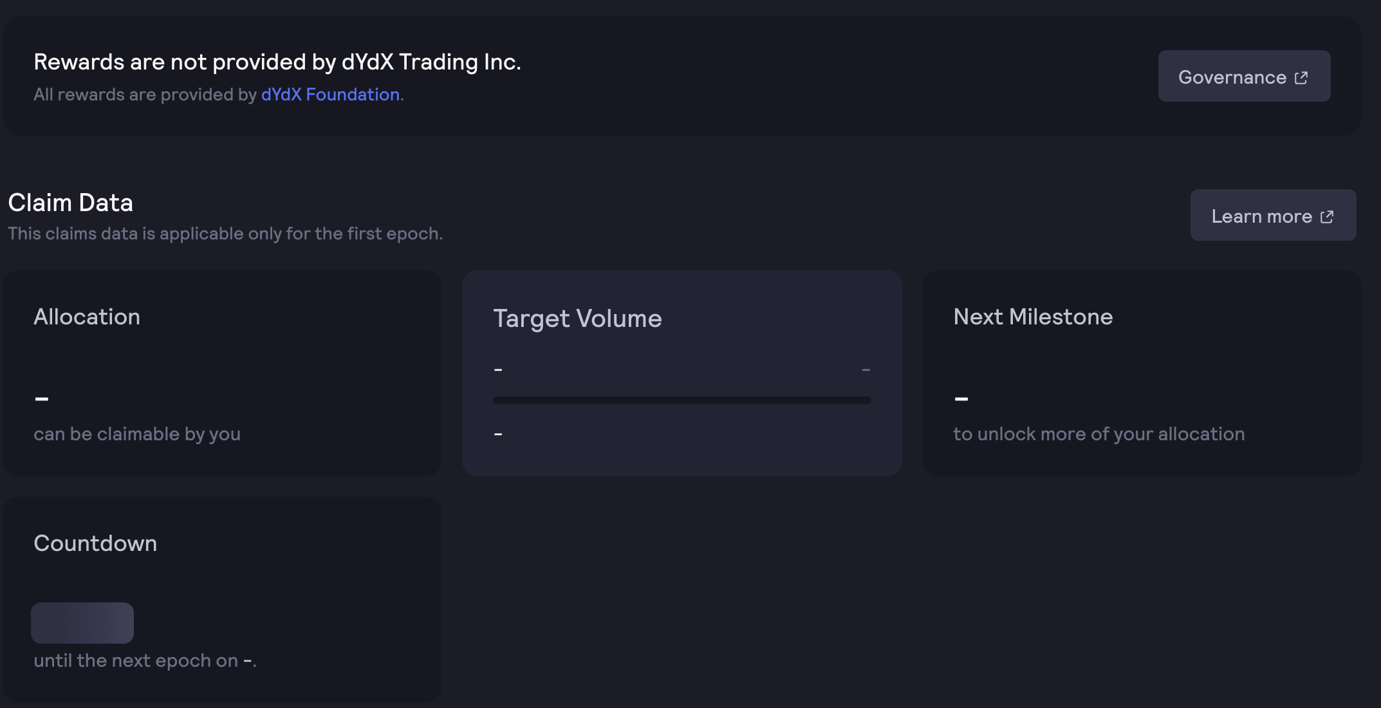This screenshot has width=1381, height=708.
Task: Open the Learn more button
Action: (1272, 216)
